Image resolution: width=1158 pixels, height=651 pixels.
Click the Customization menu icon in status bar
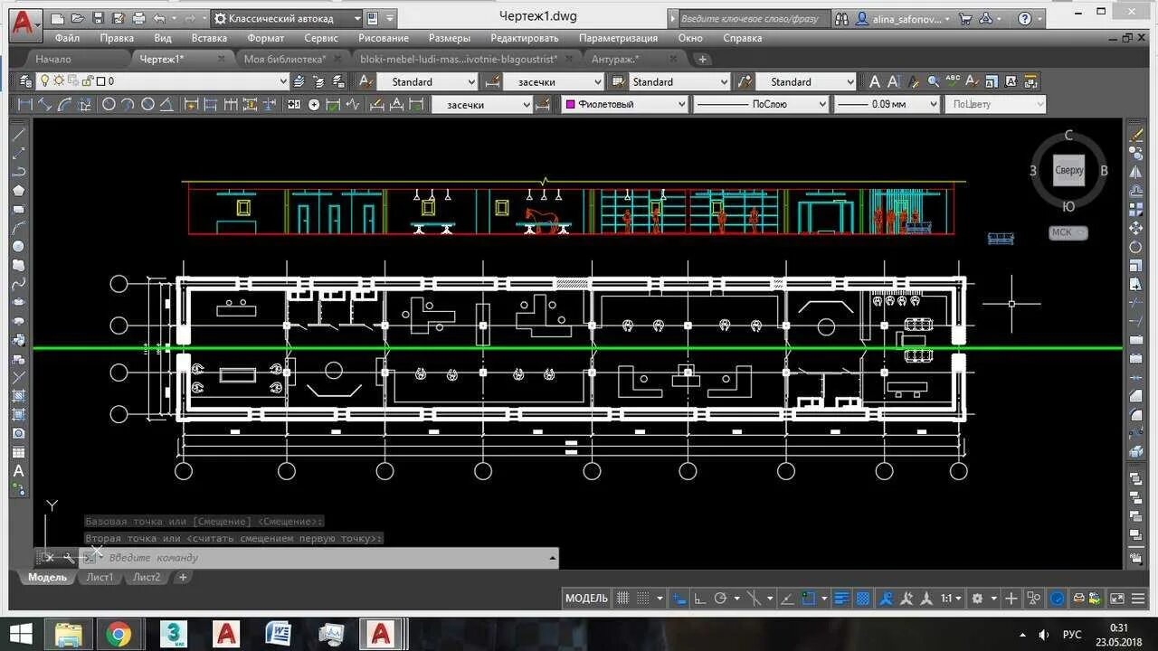[x=1136, y=599]
